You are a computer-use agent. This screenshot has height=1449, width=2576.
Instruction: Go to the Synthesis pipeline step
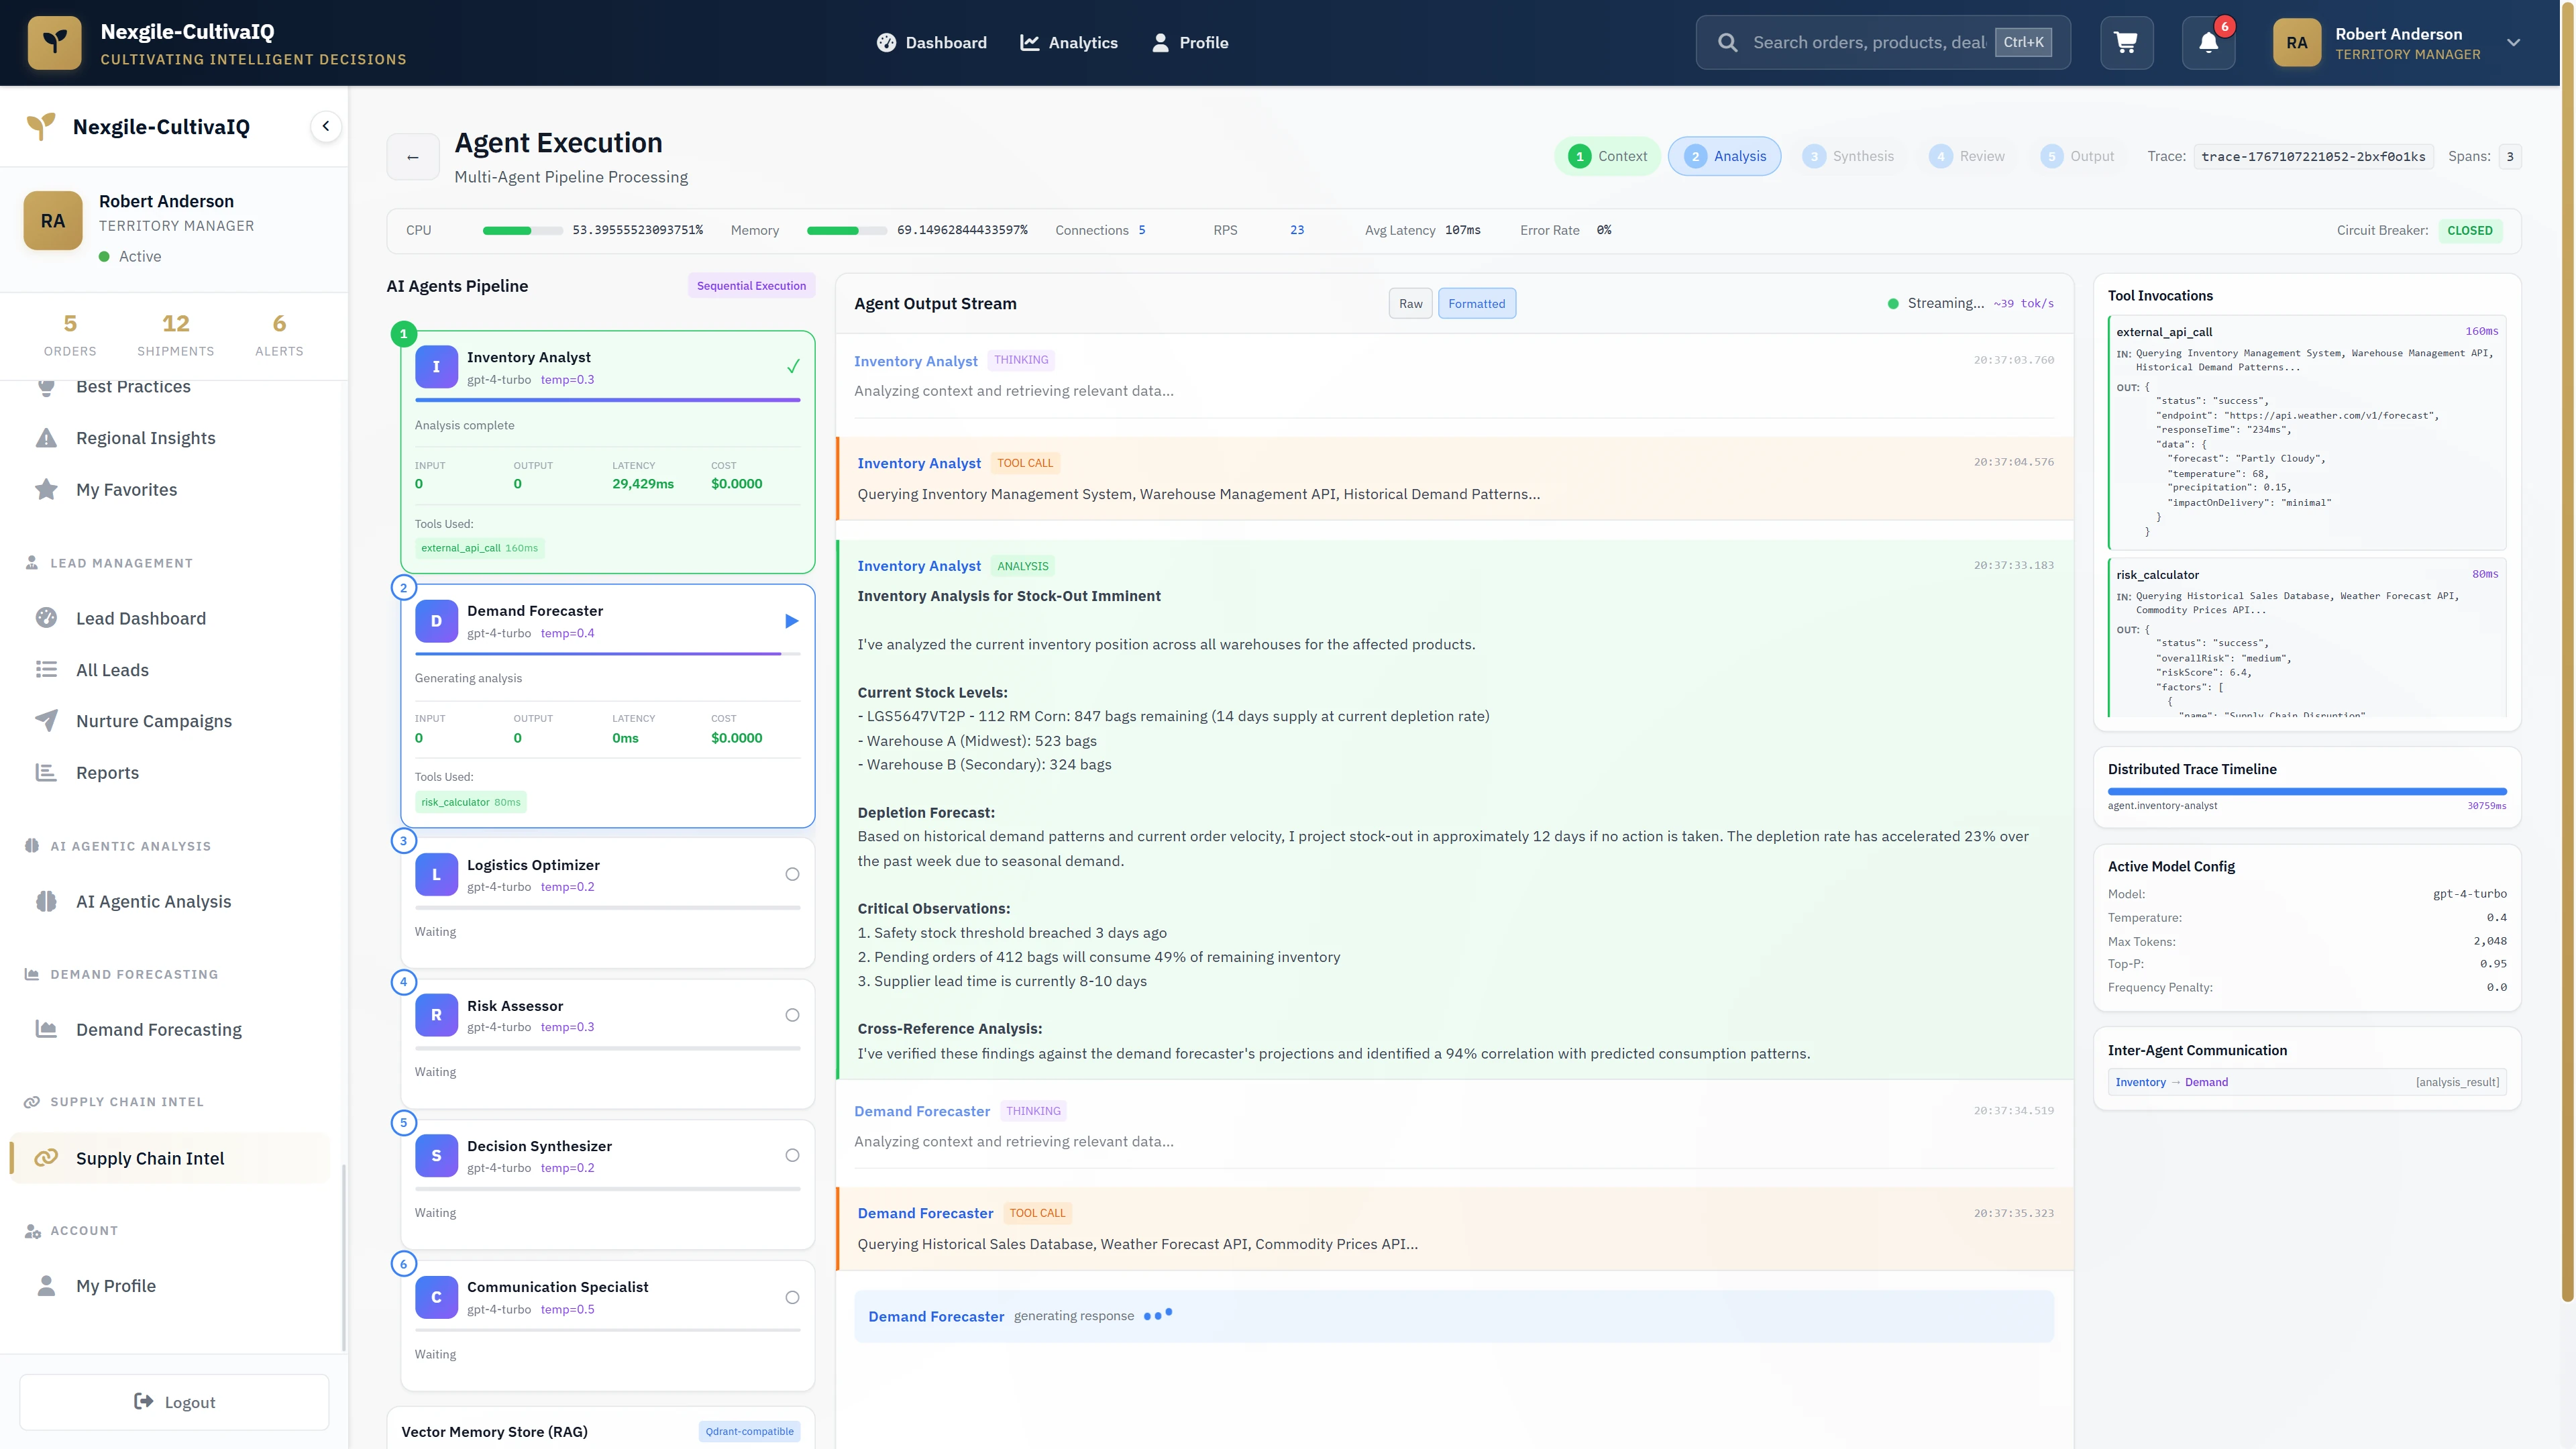(1848, 157)
